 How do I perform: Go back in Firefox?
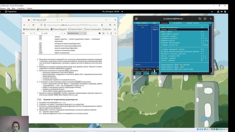click(x=25, y=25)
